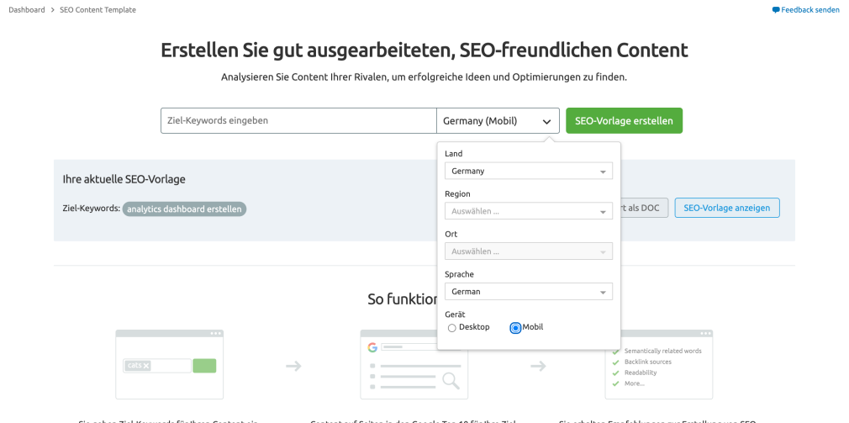Click the Google search illustration thumbnail

tap(414, 364)
